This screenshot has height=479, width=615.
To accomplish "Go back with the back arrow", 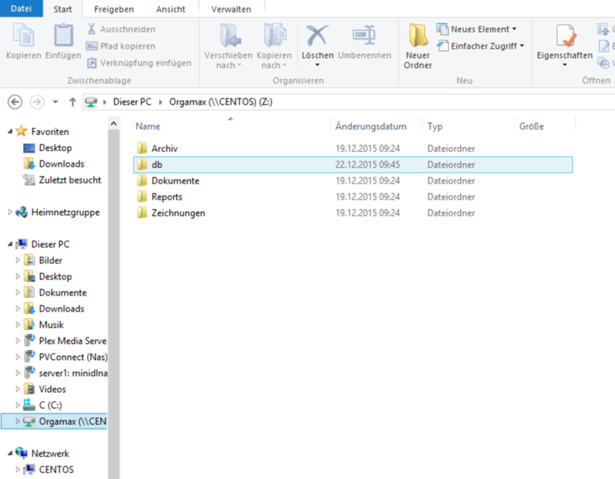I will (15, 102).
